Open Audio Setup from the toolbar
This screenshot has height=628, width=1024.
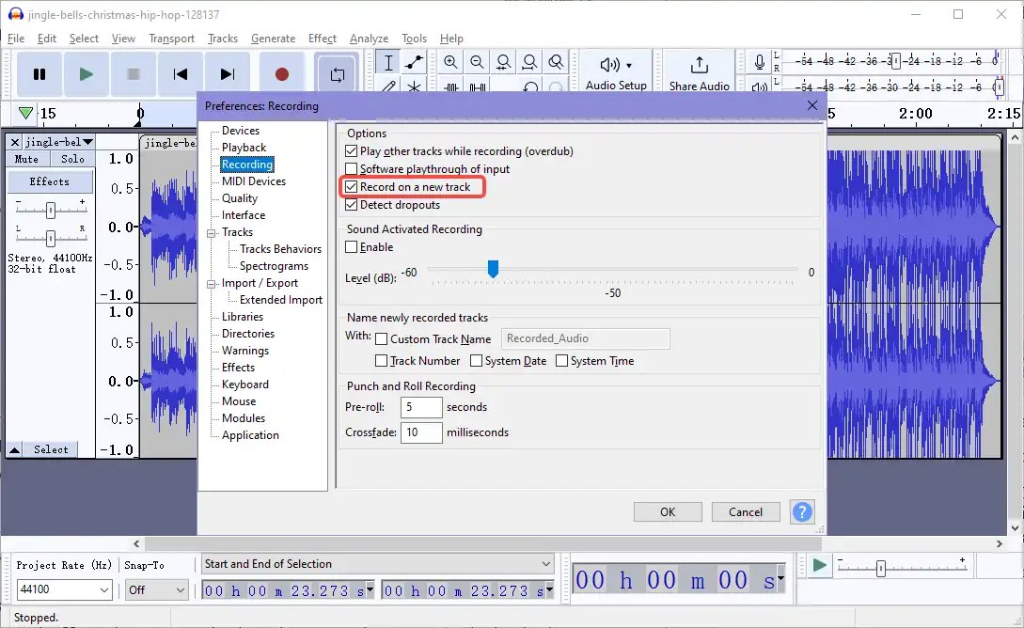615,71
